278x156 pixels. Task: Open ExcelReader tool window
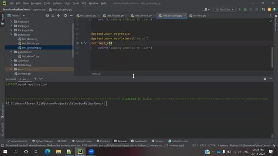(139, 141)
